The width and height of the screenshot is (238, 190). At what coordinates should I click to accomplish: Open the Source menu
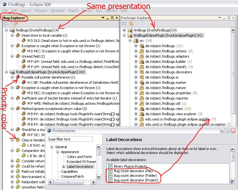[26, 10]
